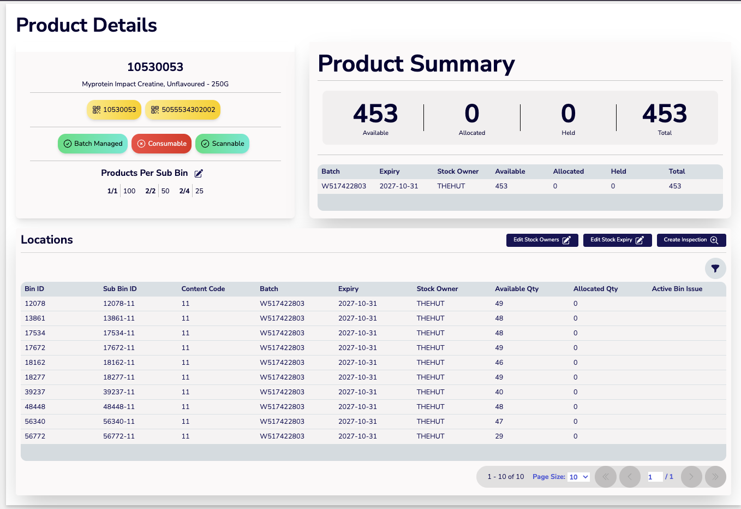Click the 5055534302002 barcode tag

click(x=183, y=110)
